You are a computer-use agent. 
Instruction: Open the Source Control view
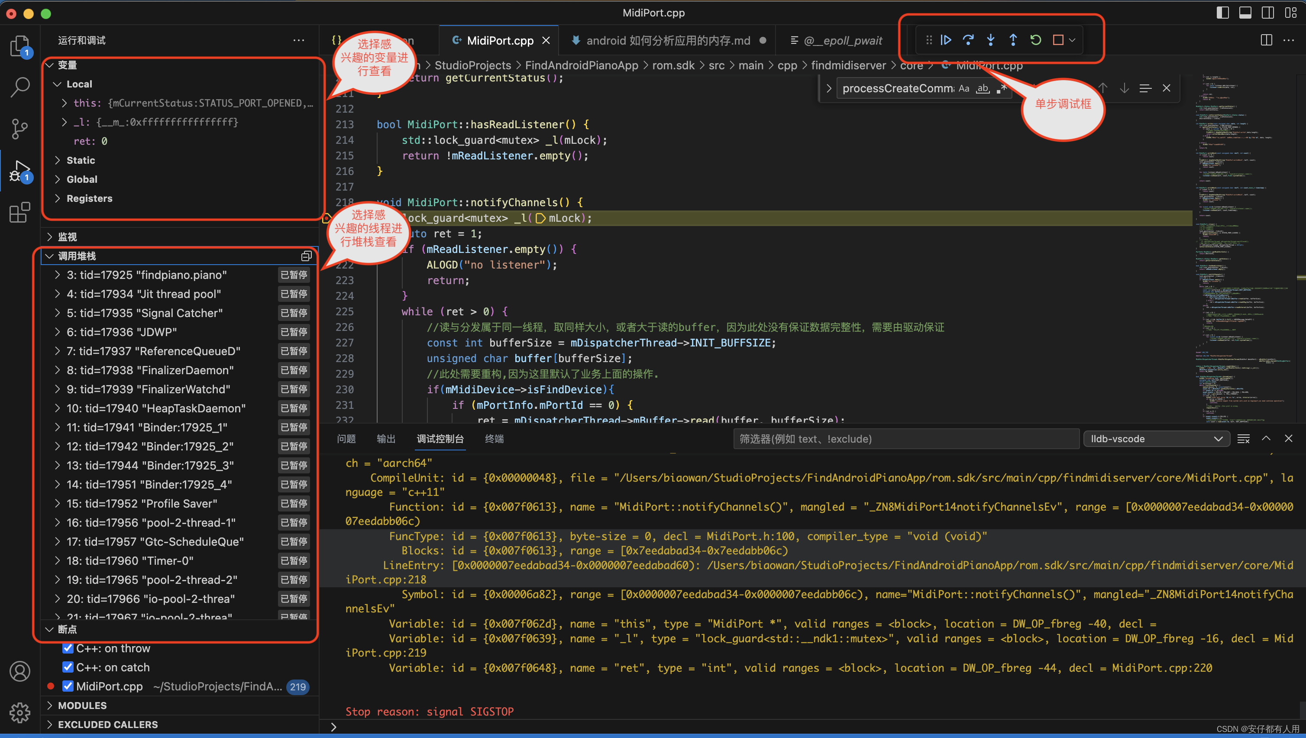[20, 129]
